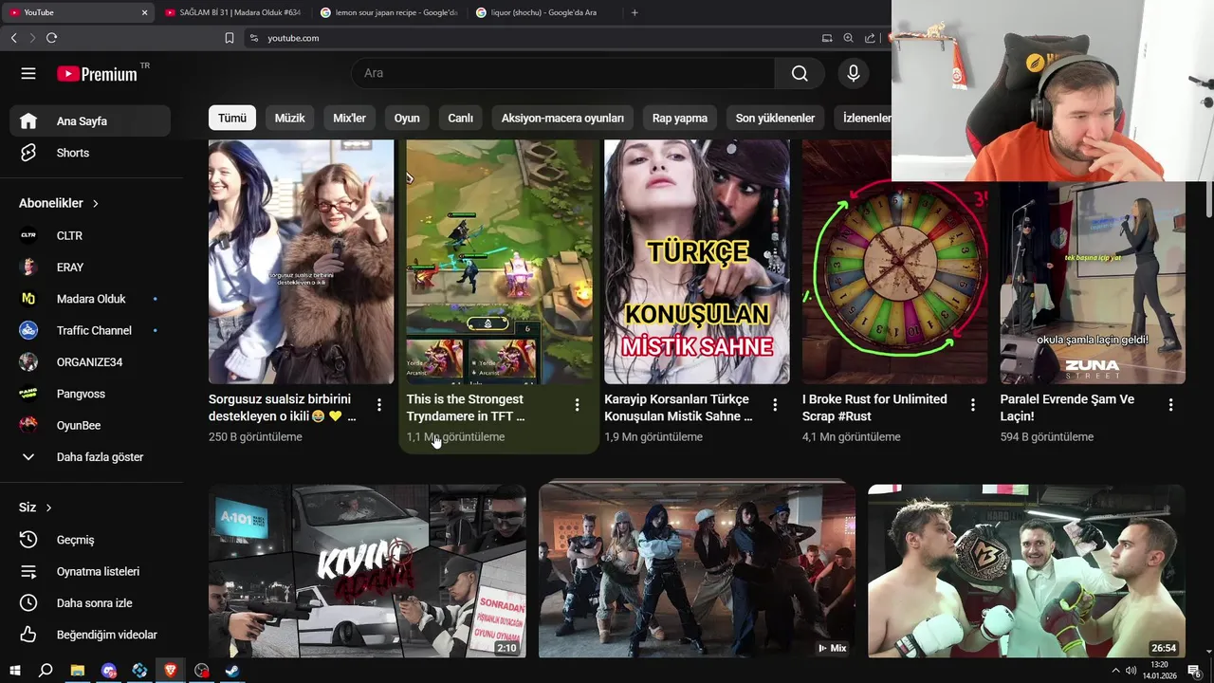
Task: Start voice search with the microphone icon
Action: tap(854, 73)
